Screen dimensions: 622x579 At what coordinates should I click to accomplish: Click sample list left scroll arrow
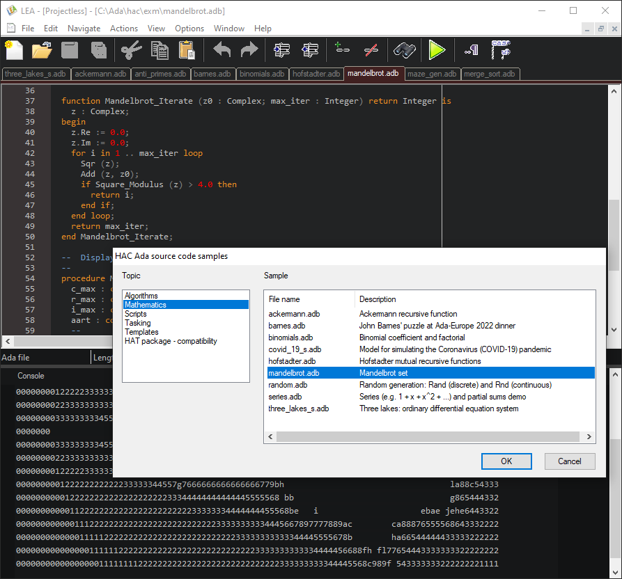tap(270, 437)
